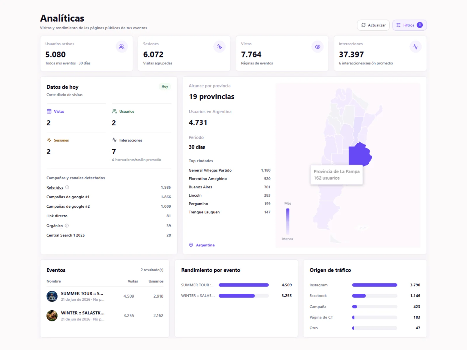Click the refresh arrows icon in Actualizar
The width and height of the screenshot is (467, 350).
tap(363, 25)
